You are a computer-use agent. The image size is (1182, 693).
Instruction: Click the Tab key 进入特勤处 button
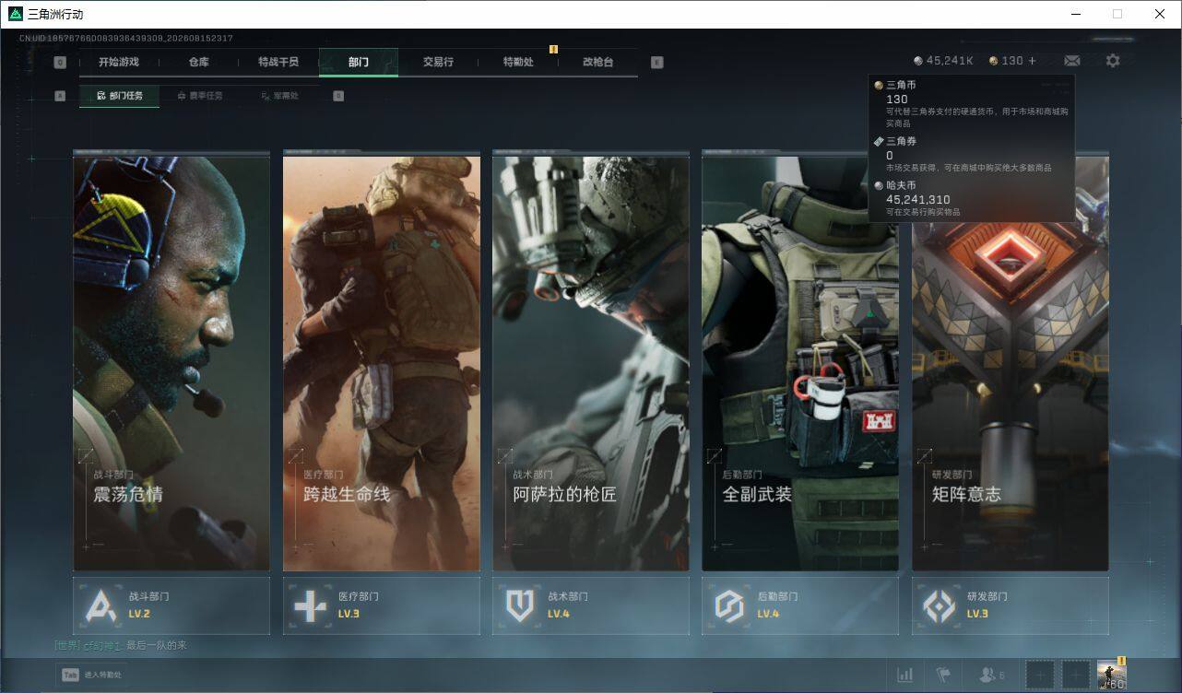(91, 675)
